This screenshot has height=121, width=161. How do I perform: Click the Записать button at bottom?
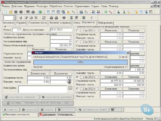[x=11, y=110]
